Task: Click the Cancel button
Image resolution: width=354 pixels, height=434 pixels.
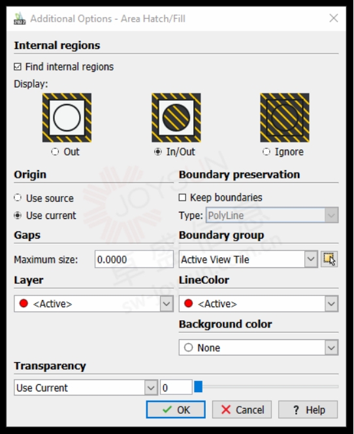Action: (242, 409)
